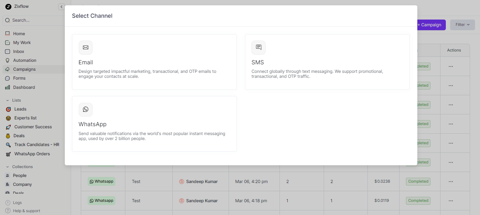The height and width of the screenshot is (215, 480).
Task: Select the SMS channel icon
Action: (258, 47)
